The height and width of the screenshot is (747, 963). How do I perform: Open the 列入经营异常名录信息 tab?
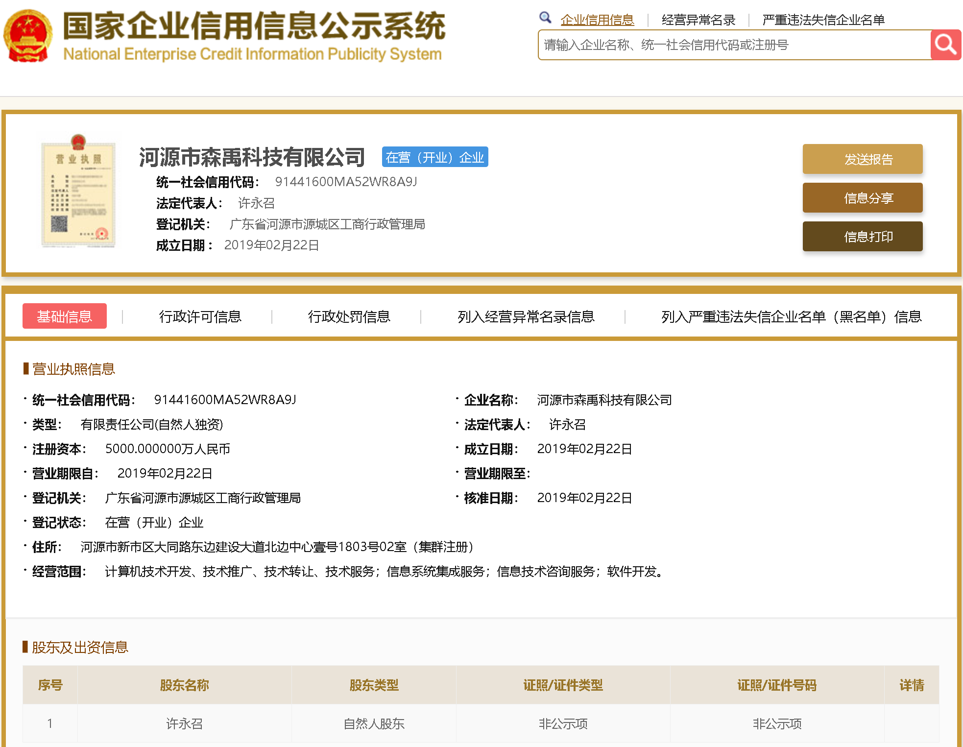(x=526, y=316)
